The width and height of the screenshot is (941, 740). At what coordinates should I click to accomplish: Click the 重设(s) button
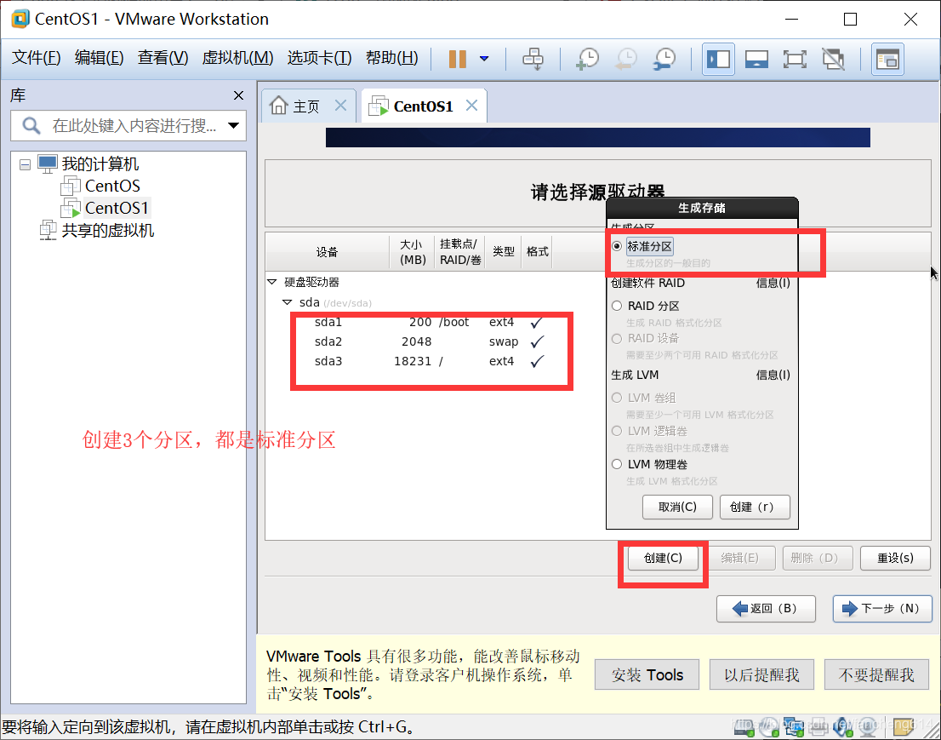895,558
